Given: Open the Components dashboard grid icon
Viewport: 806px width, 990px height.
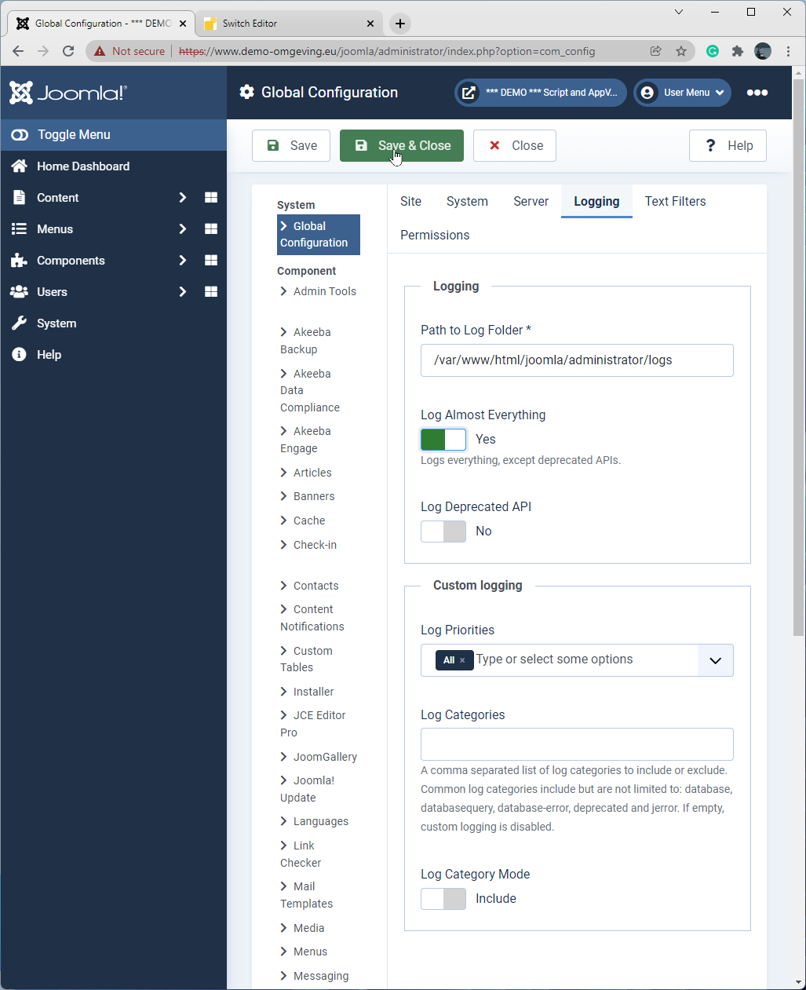Looking at the screenshot, I should 211,261.
